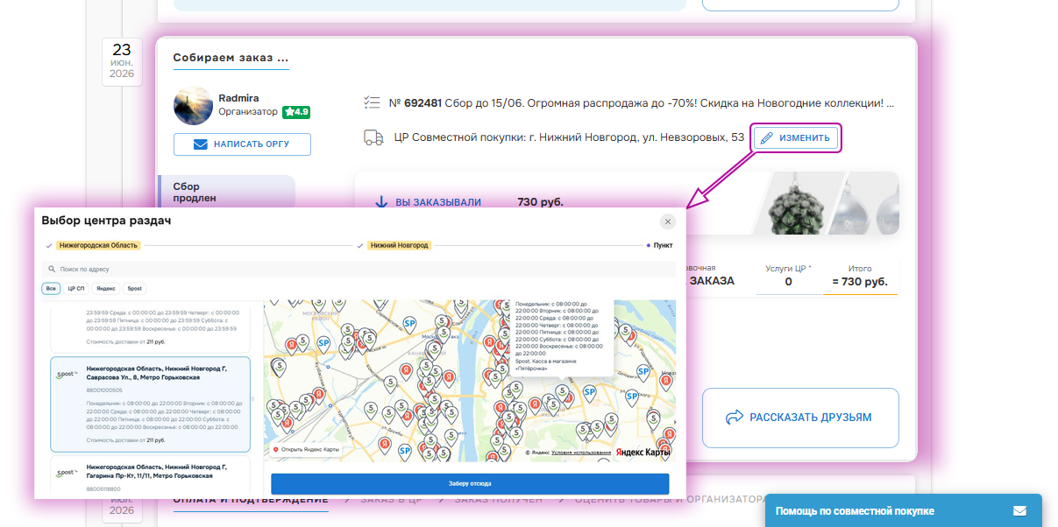Open the Открыть Яндекс Карты link
This screenshot has height=527, width=1058.
(x=307, y=450)
